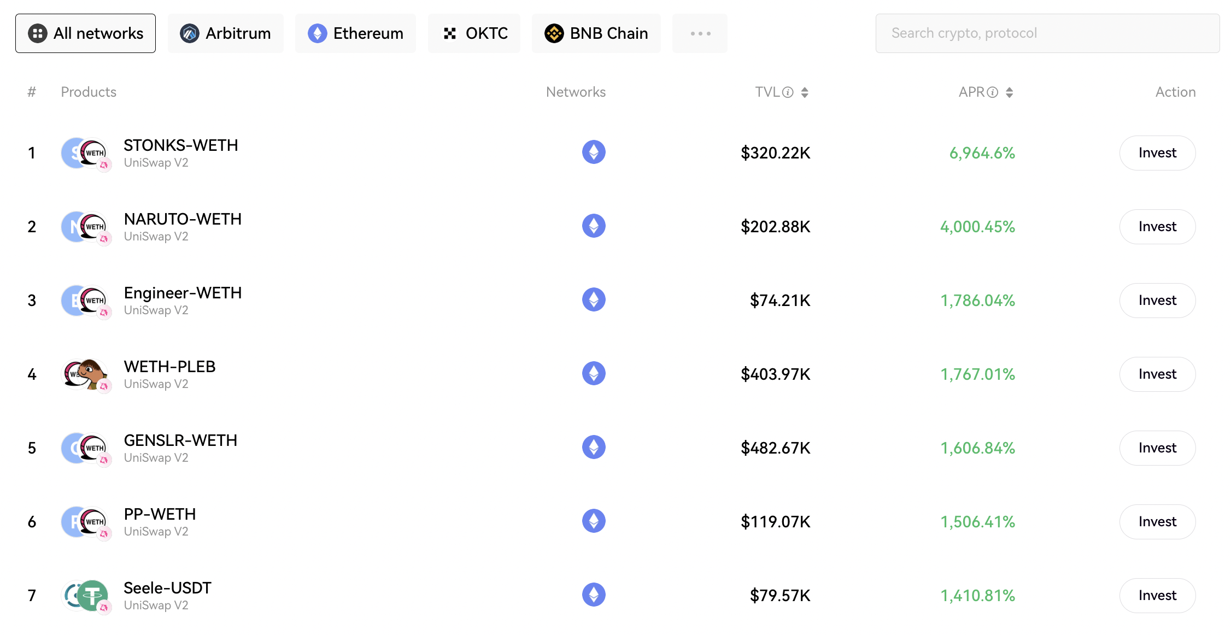1231x635 pixels.
Task: Open the GENSLR-WETH product name
Action: tap(180, 440)
